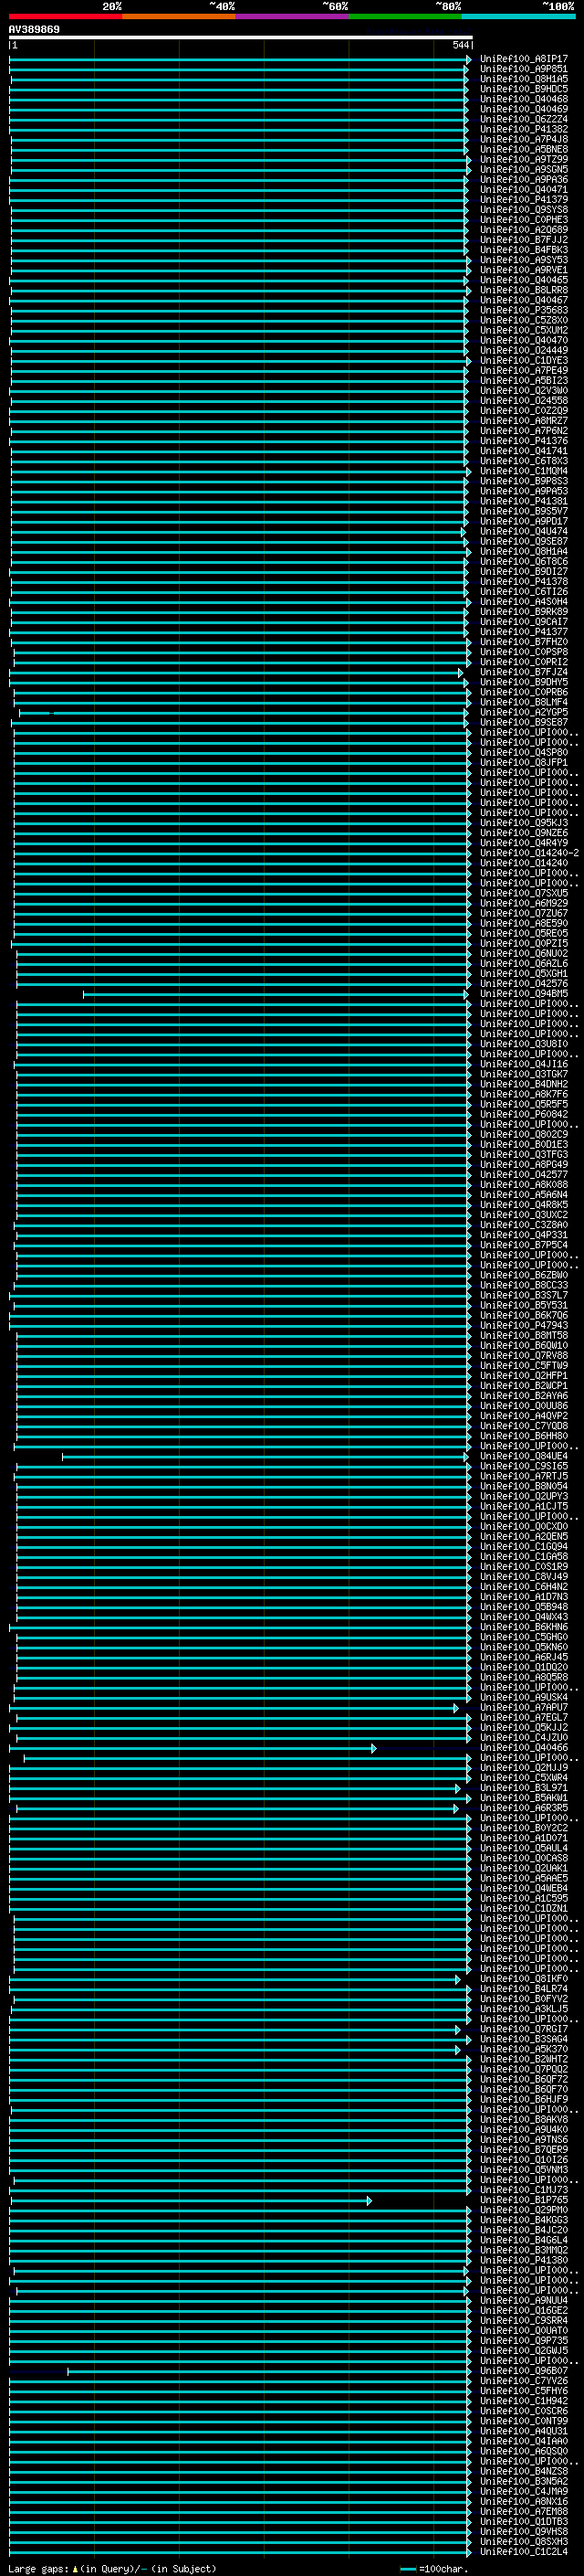584x2576 pixels.
Task: Click the cyan ~100% identity legend segment
Action: point(518,16)
